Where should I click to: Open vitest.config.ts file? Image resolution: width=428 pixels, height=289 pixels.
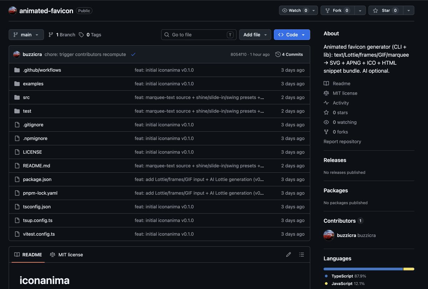pyautogui.click(x=39, y=234)
